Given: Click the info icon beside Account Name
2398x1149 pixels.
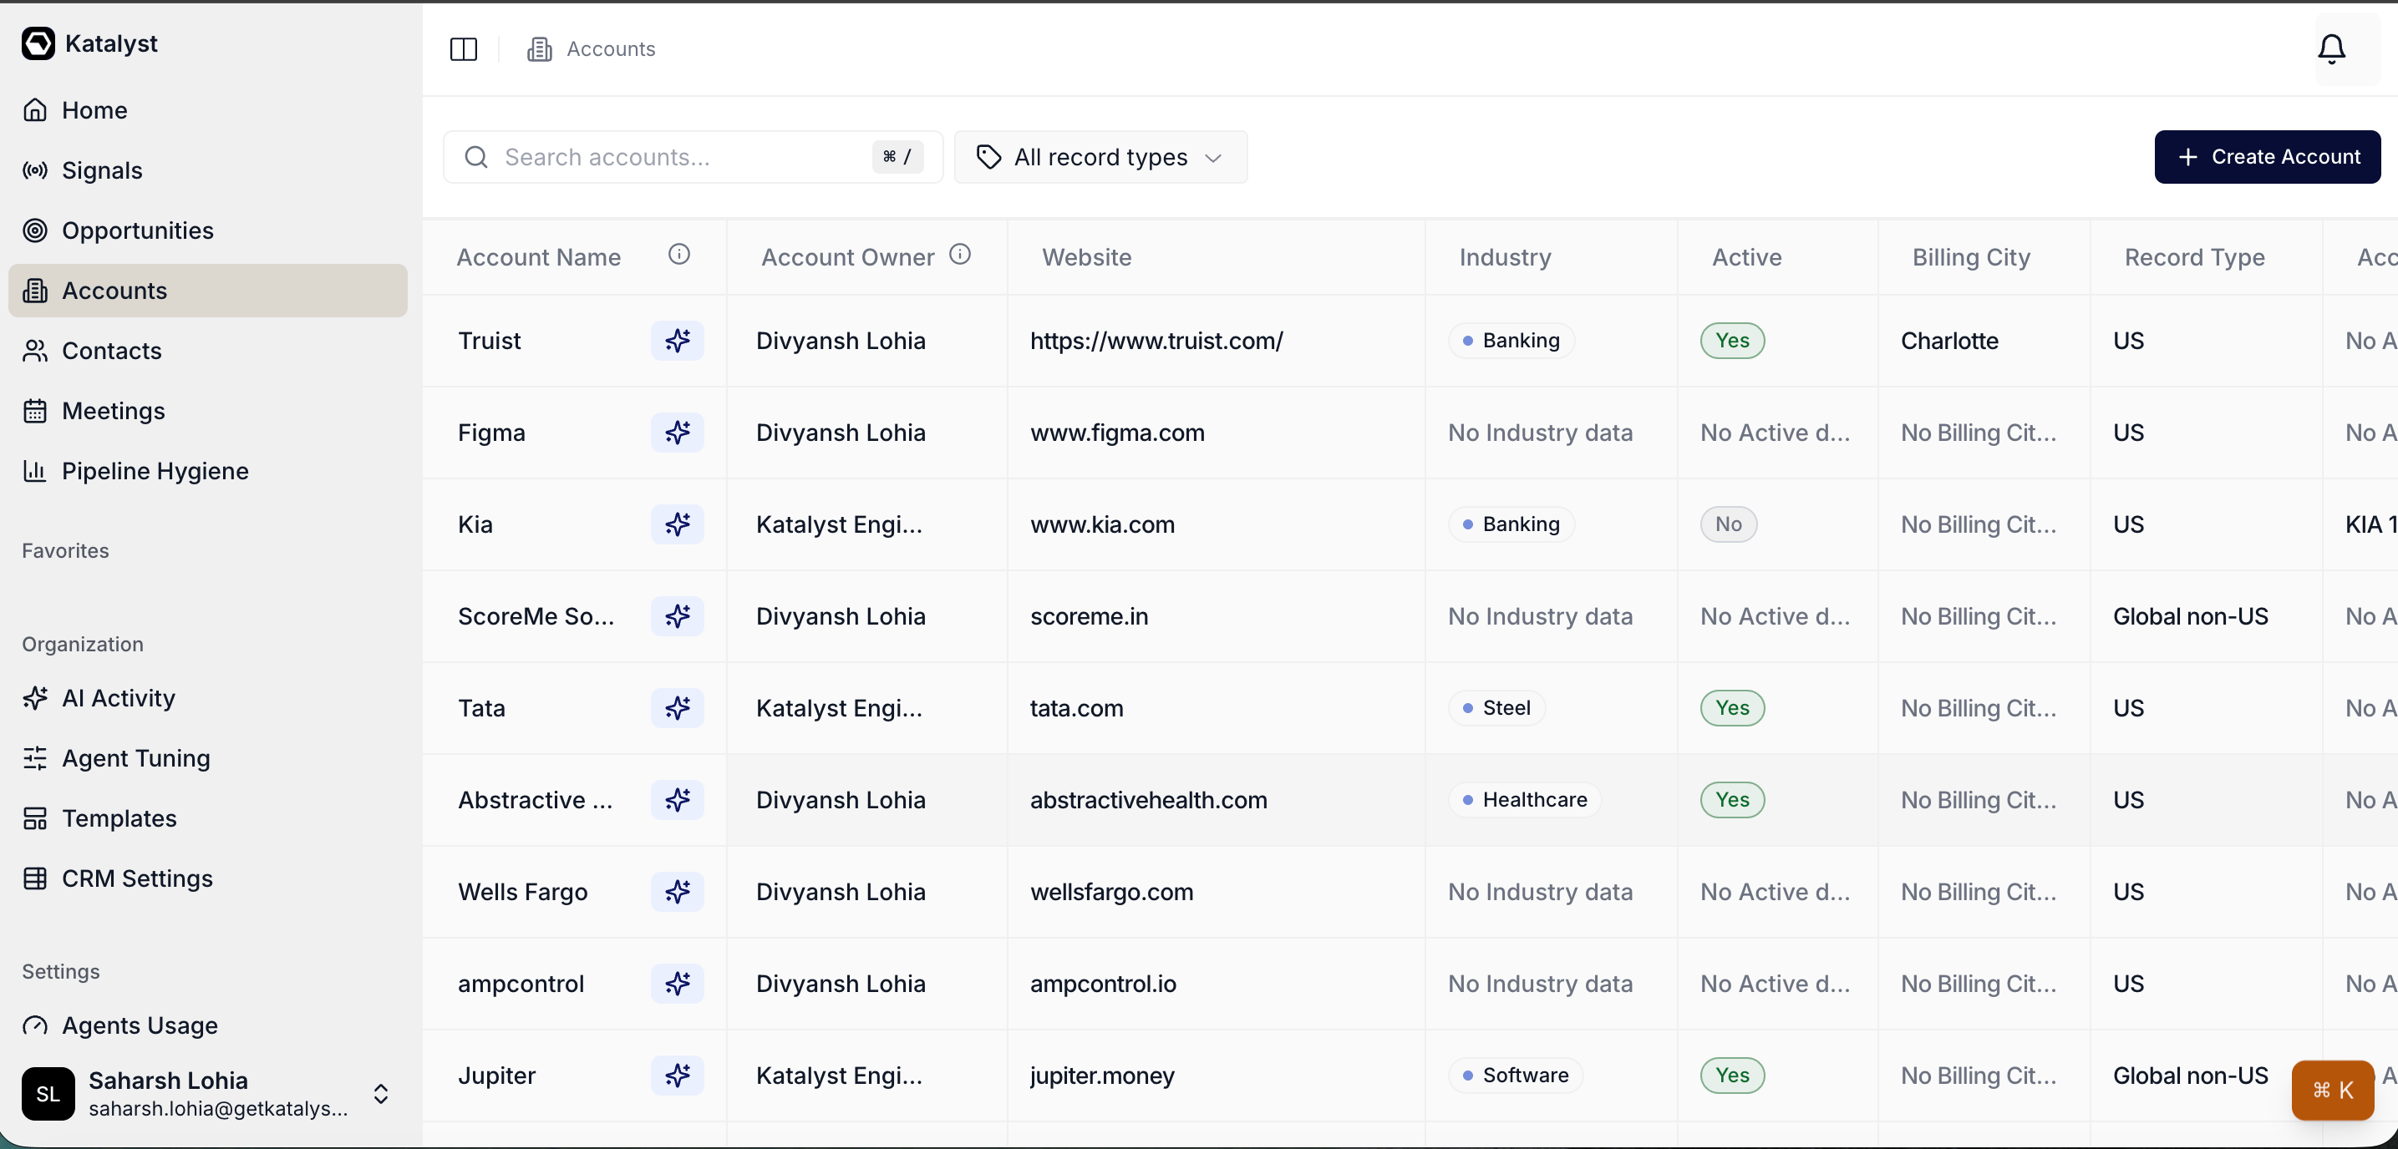Looking at the screenshot, I should (x=679, y=255).
